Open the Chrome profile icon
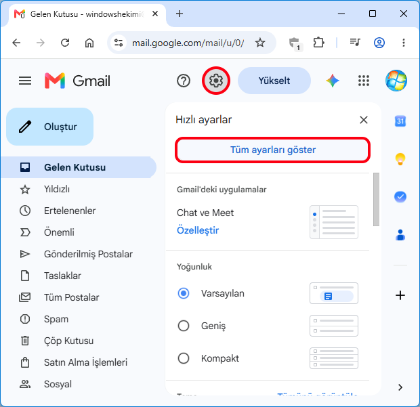This screenshot has width=420, height=407. 379,43
